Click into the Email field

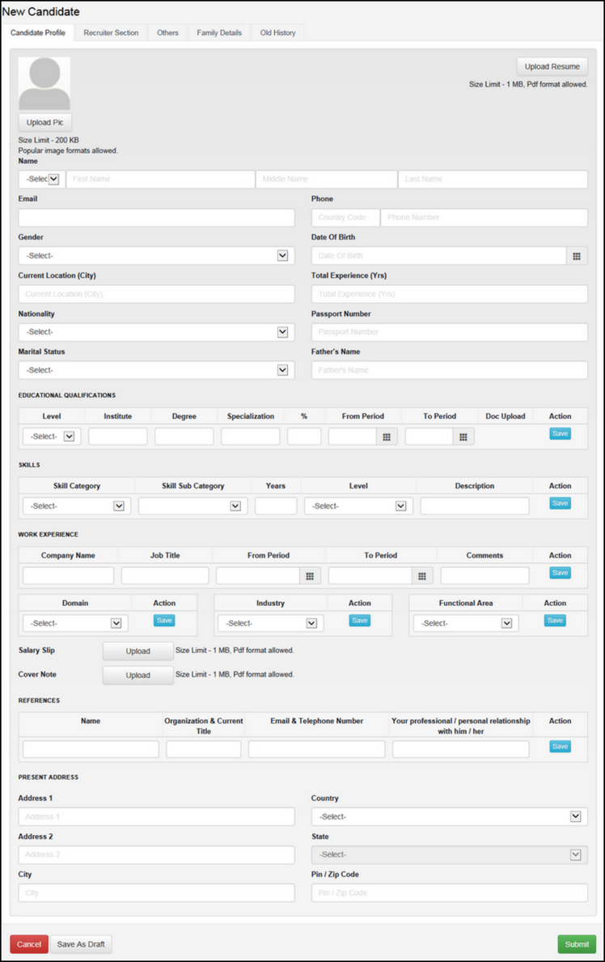[x=156, y=218]
